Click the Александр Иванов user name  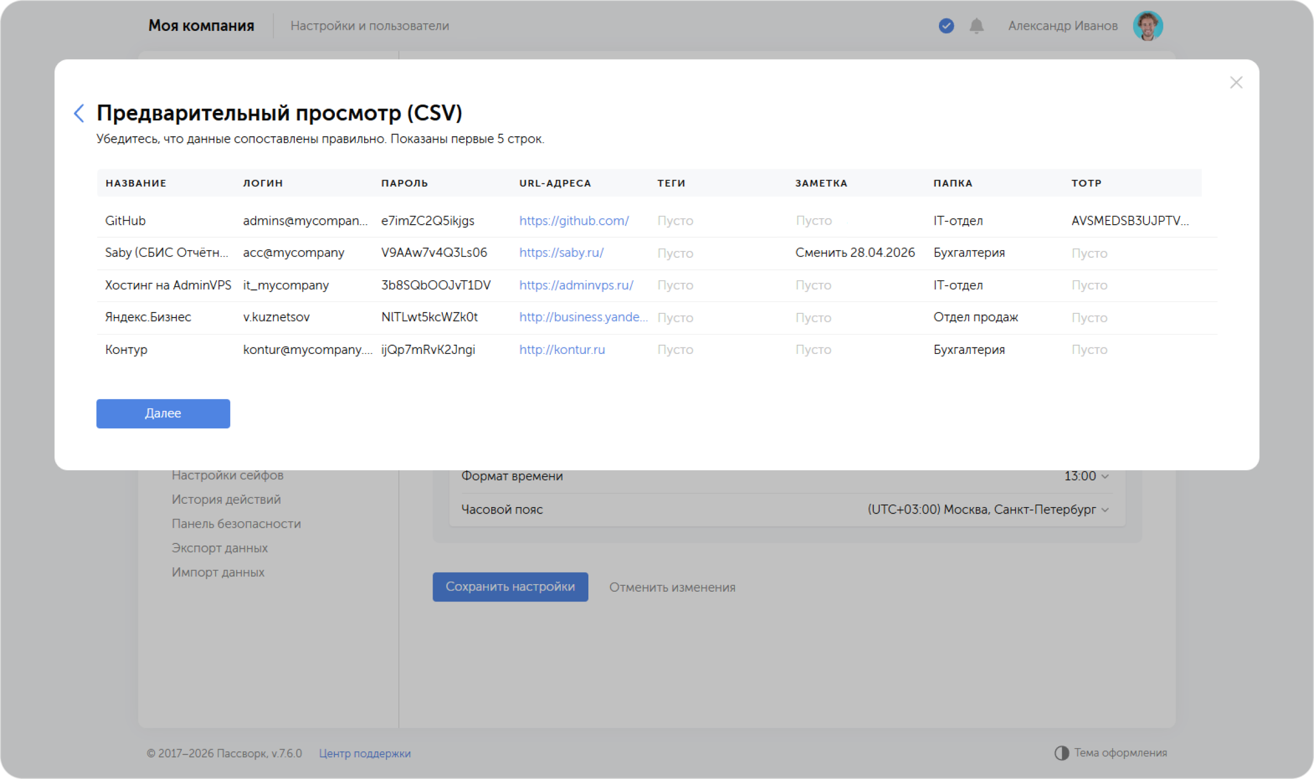(x=1063, y=26)
